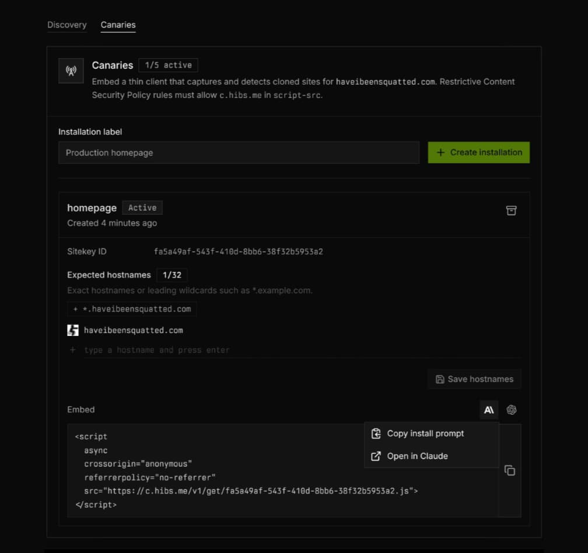Choose Open in Claude menu item

click(431, 456)
